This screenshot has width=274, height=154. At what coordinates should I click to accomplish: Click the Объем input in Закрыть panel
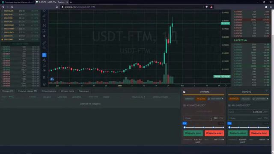(248, 118)
